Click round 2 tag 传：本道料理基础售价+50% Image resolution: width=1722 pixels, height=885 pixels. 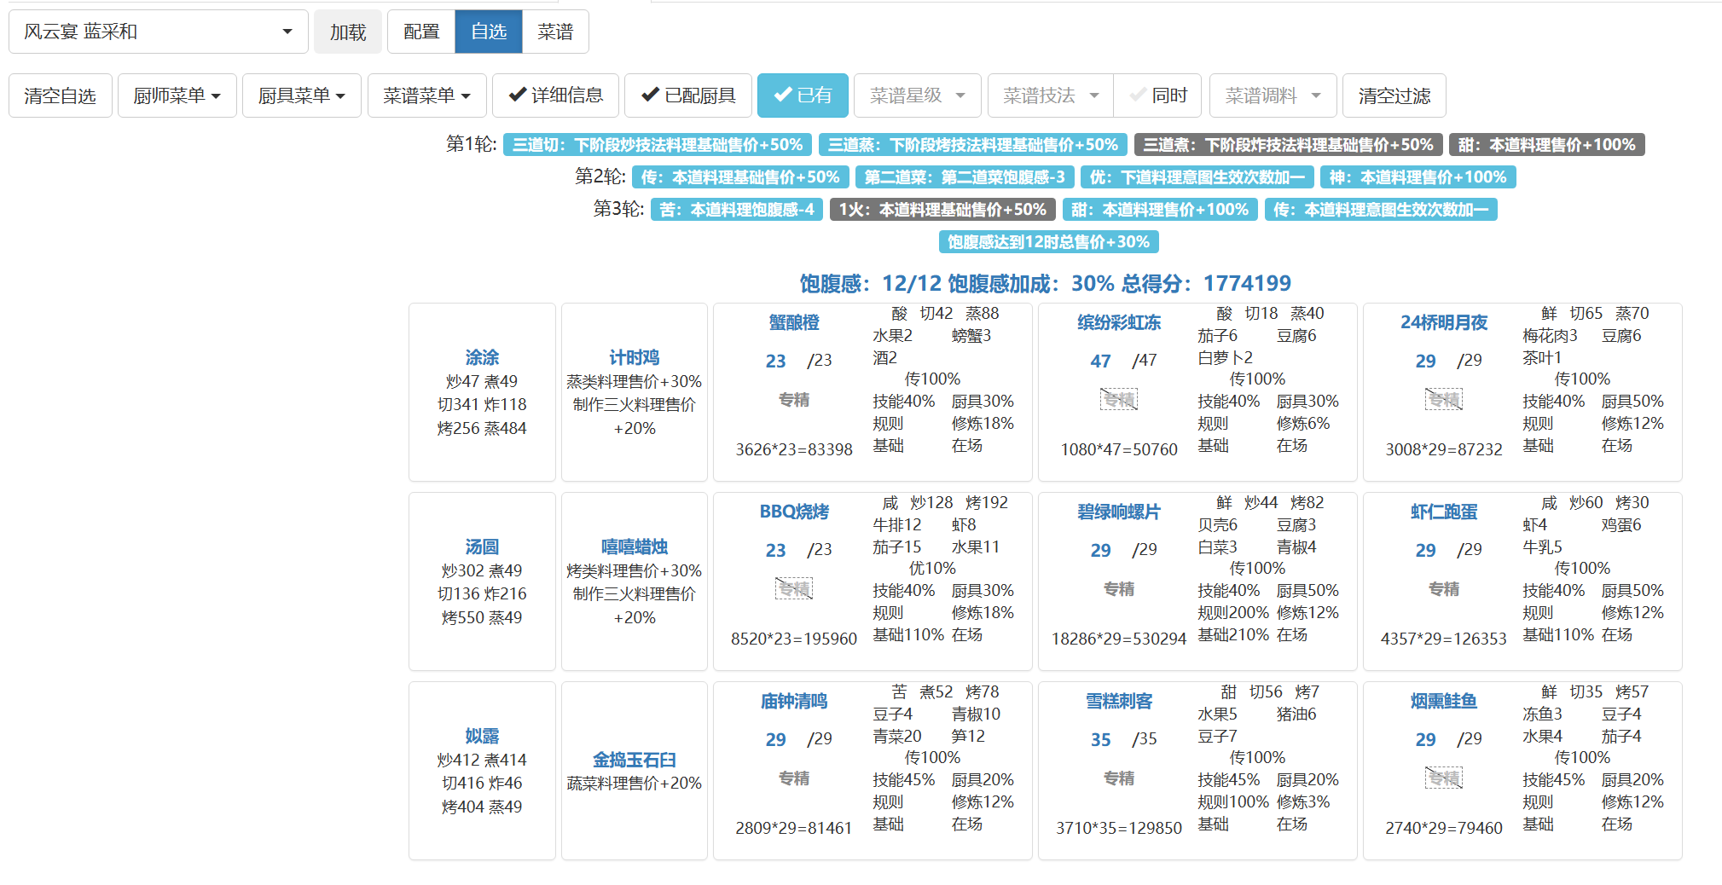(740, 177)
